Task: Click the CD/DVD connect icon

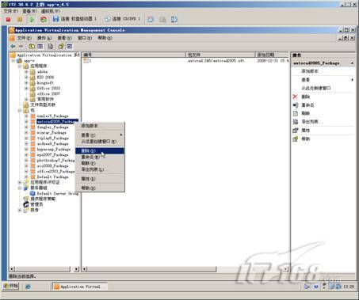Action: 107,19
